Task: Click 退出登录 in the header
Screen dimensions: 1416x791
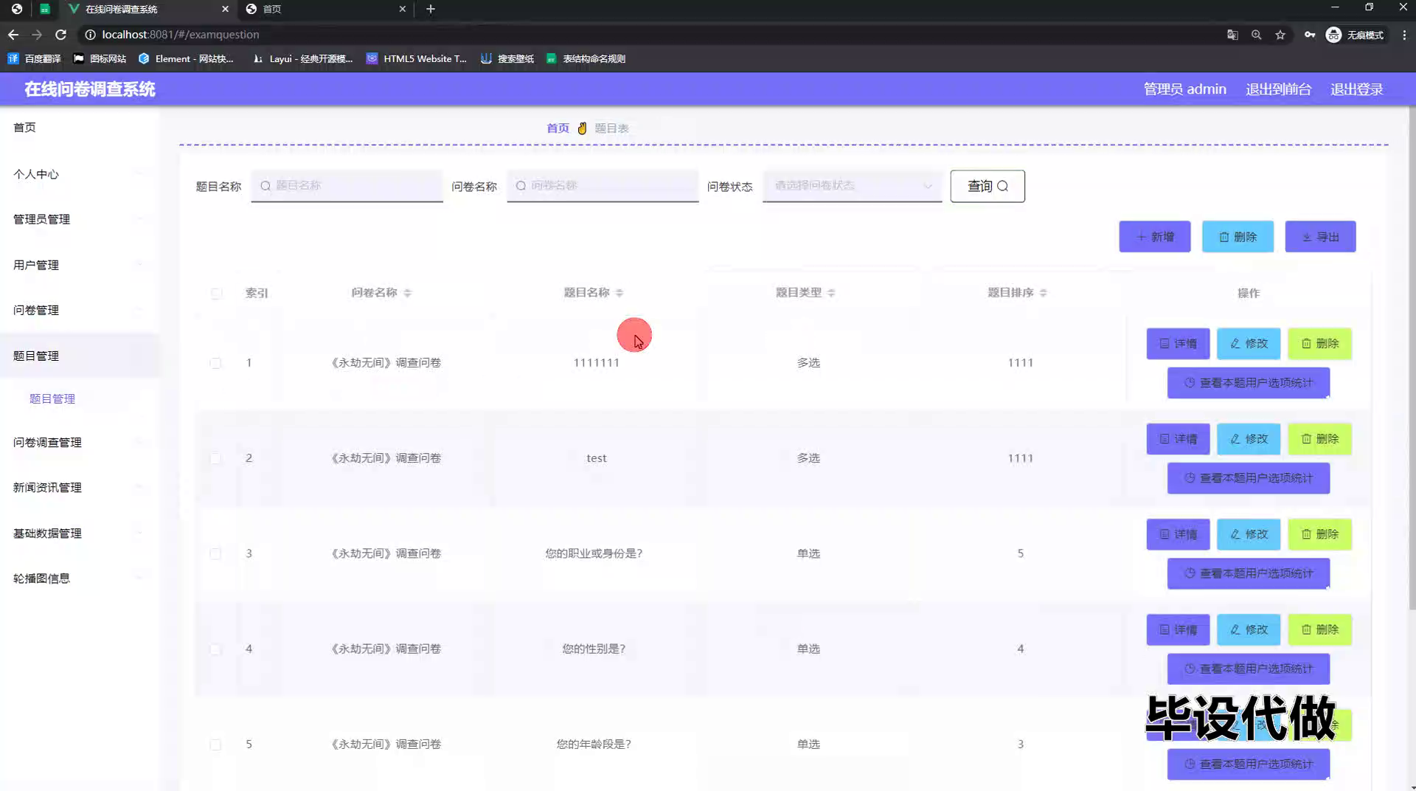Action: (1356, 89)
